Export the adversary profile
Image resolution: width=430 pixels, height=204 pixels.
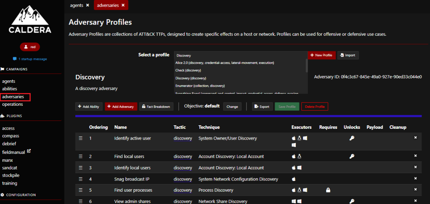point(262,107)
